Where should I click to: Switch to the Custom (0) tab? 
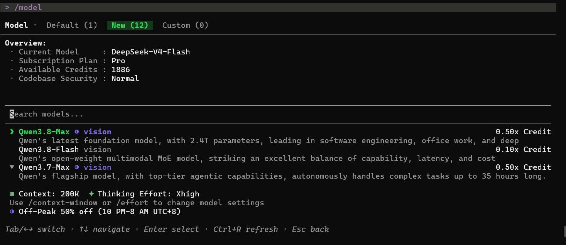pyautogui.click(x=185, y=25)
